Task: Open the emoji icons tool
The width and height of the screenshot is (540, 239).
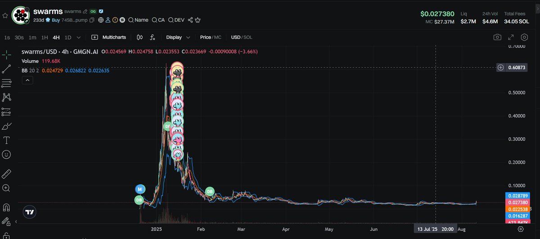Action: 6,154
